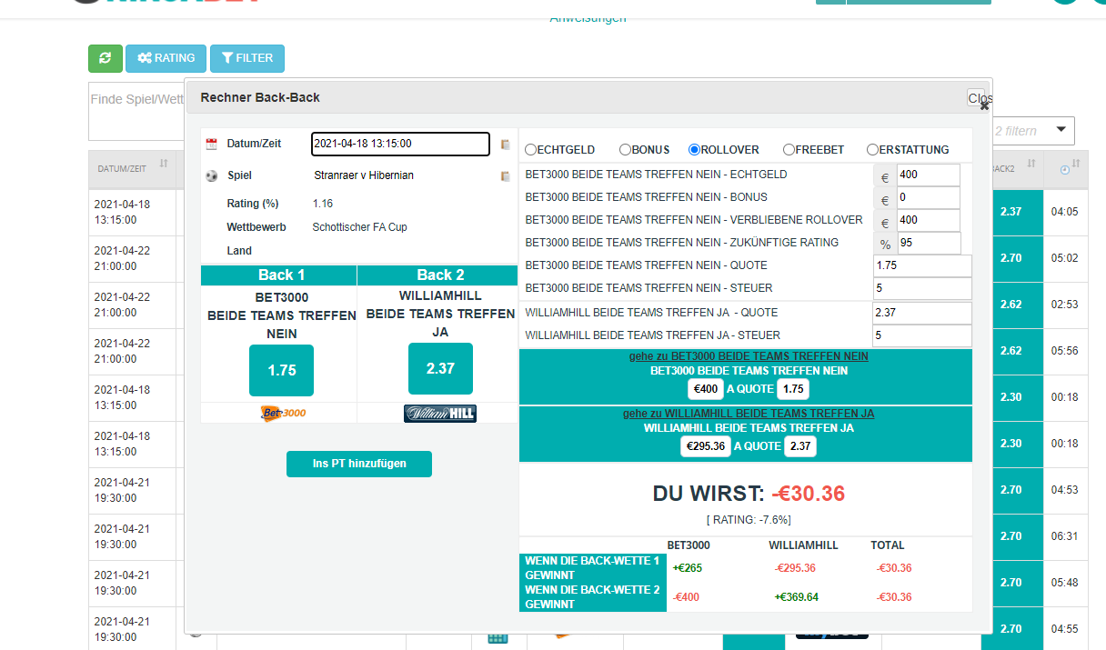1106x650 pixels.
Task: Copy the Datum/Zeit value with clipboard icon
Action: (x=506, y=144)
